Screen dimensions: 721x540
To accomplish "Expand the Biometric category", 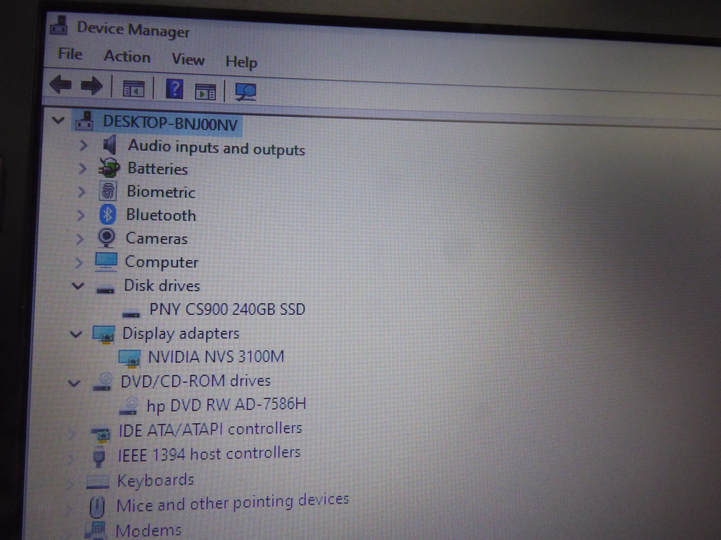I will coord(81,192).
